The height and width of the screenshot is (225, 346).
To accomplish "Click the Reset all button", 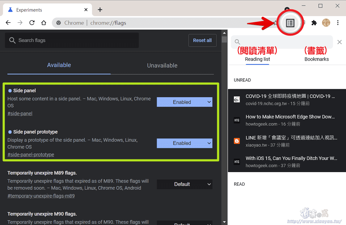I will click(202, 40).
